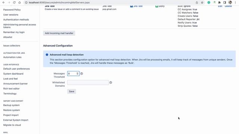Screen dimensions: 239x134
Task: Open Administering personal access tokens
Action: (19, 26)
